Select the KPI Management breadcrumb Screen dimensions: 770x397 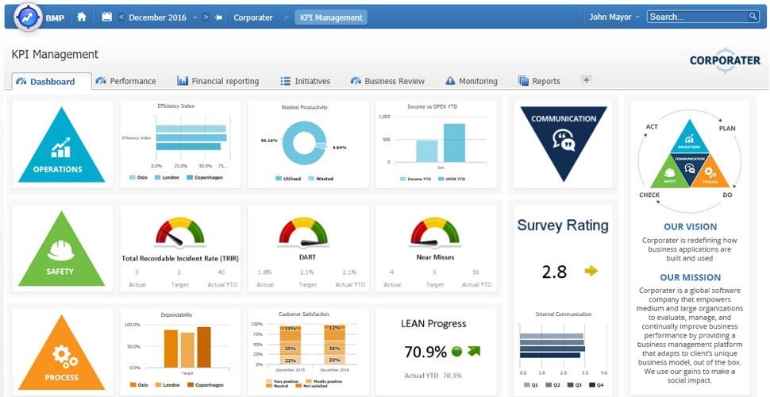[331, 17]
